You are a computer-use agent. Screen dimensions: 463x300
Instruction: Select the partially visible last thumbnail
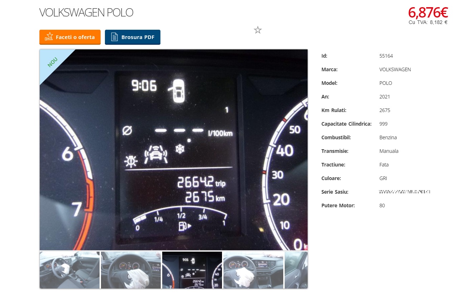pyautogui.click(x=296, y=270)
